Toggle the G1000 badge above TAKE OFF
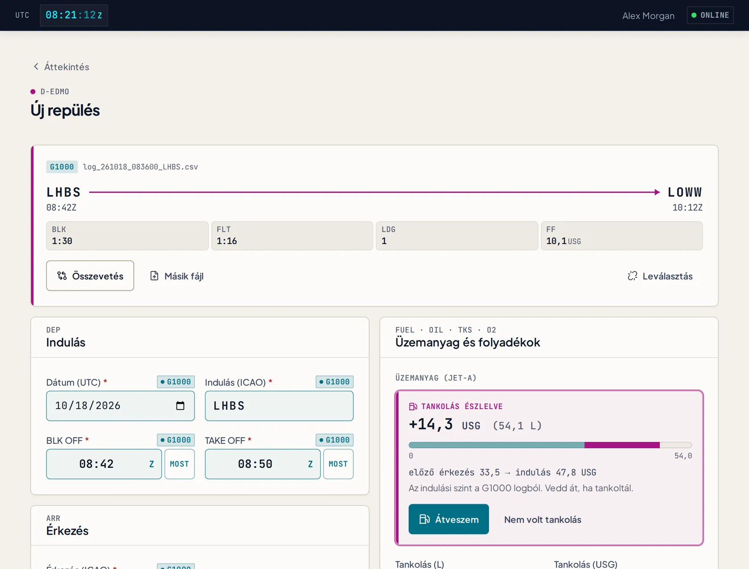 pyautogui.click(x=334, y=440)
